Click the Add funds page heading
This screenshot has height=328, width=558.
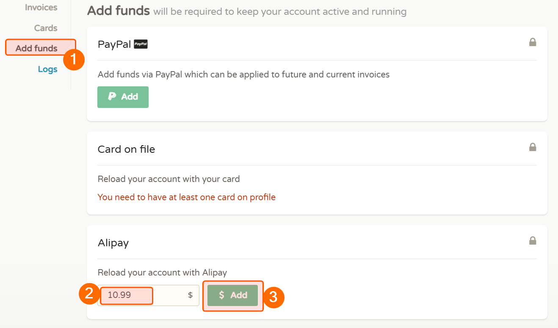click(119, 11)
